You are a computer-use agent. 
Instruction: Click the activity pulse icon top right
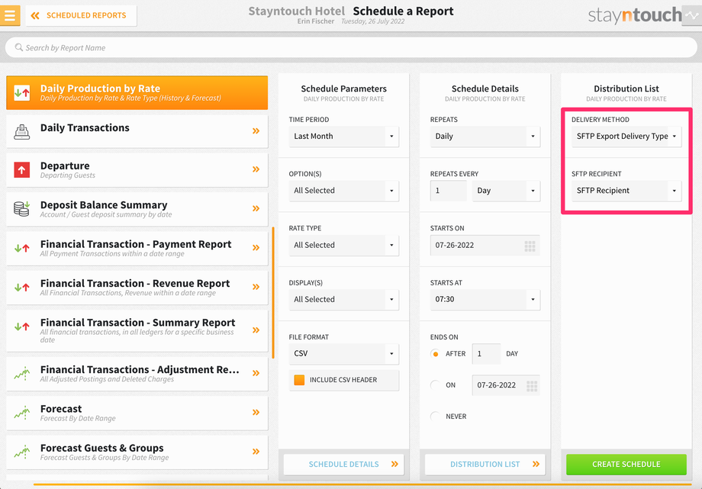(x=692, y=15)
